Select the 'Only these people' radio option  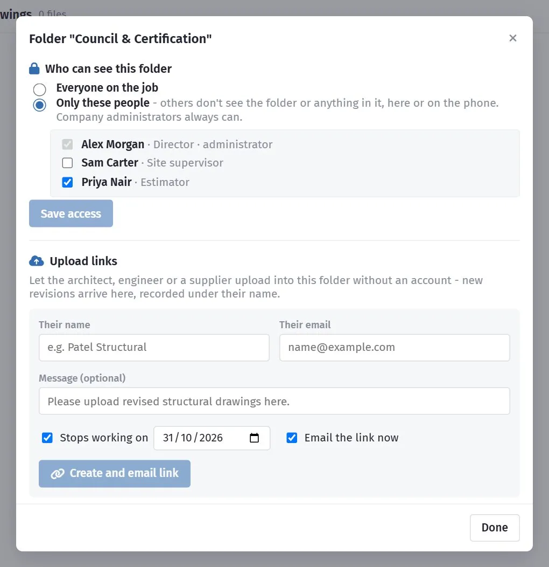click(x=39, y=105)
